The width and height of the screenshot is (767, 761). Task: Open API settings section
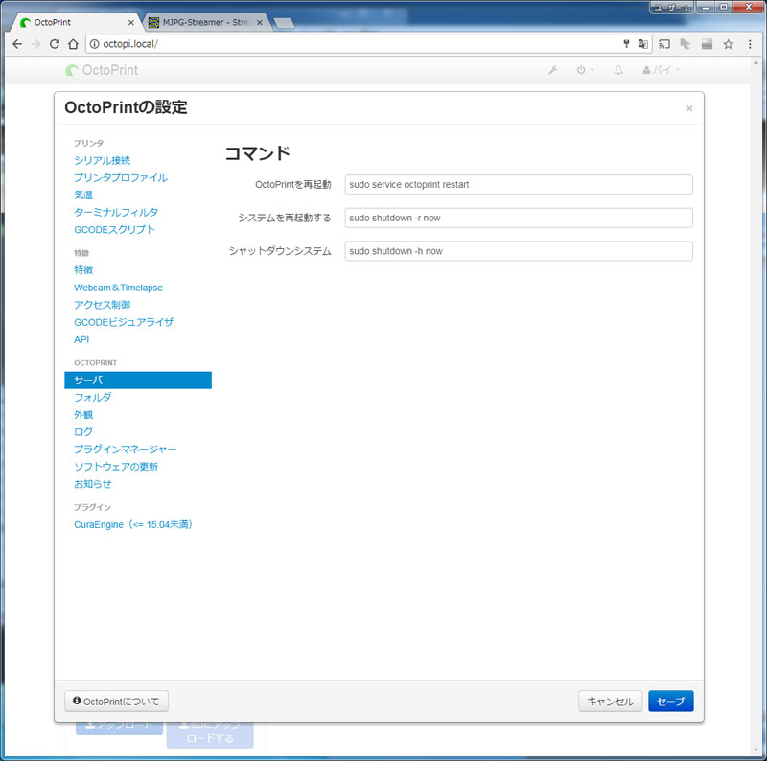(x=81, y=339)
